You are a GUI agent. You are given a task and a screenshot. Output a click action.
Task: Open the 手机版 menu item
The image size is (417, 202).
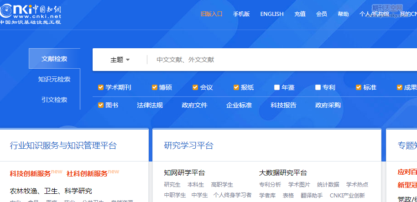coord(241,14)
